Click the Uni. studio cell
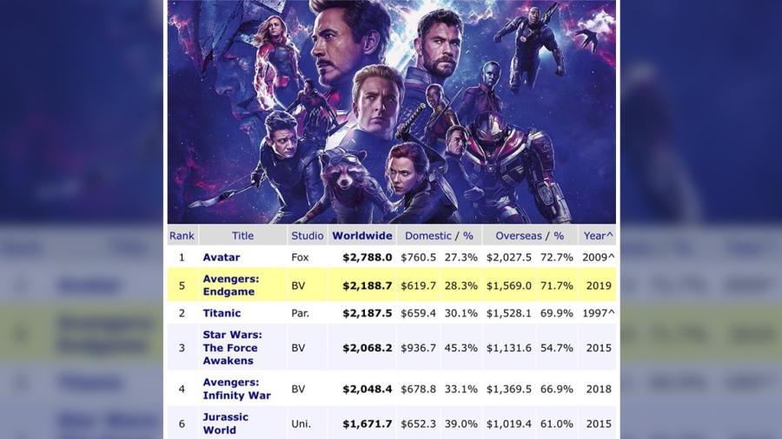This screenshot has width=782, height=439. pyautogui.click(x=301, y=423)
